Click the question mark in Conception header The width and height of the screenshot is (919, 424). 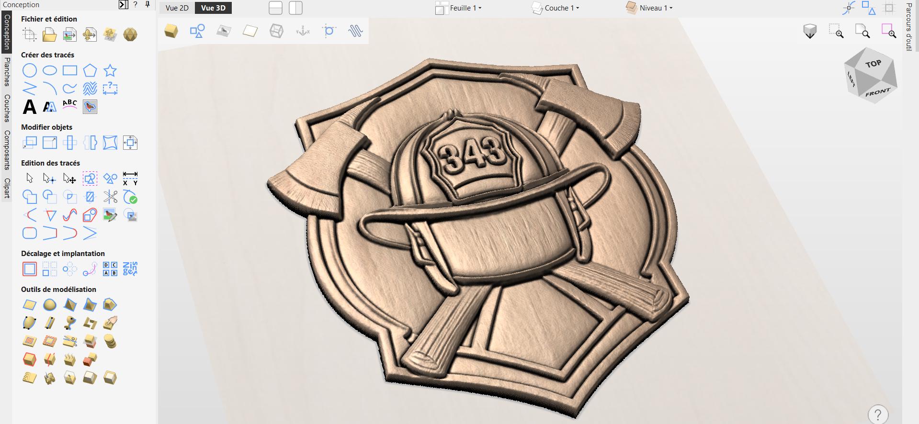coord(135,4)
